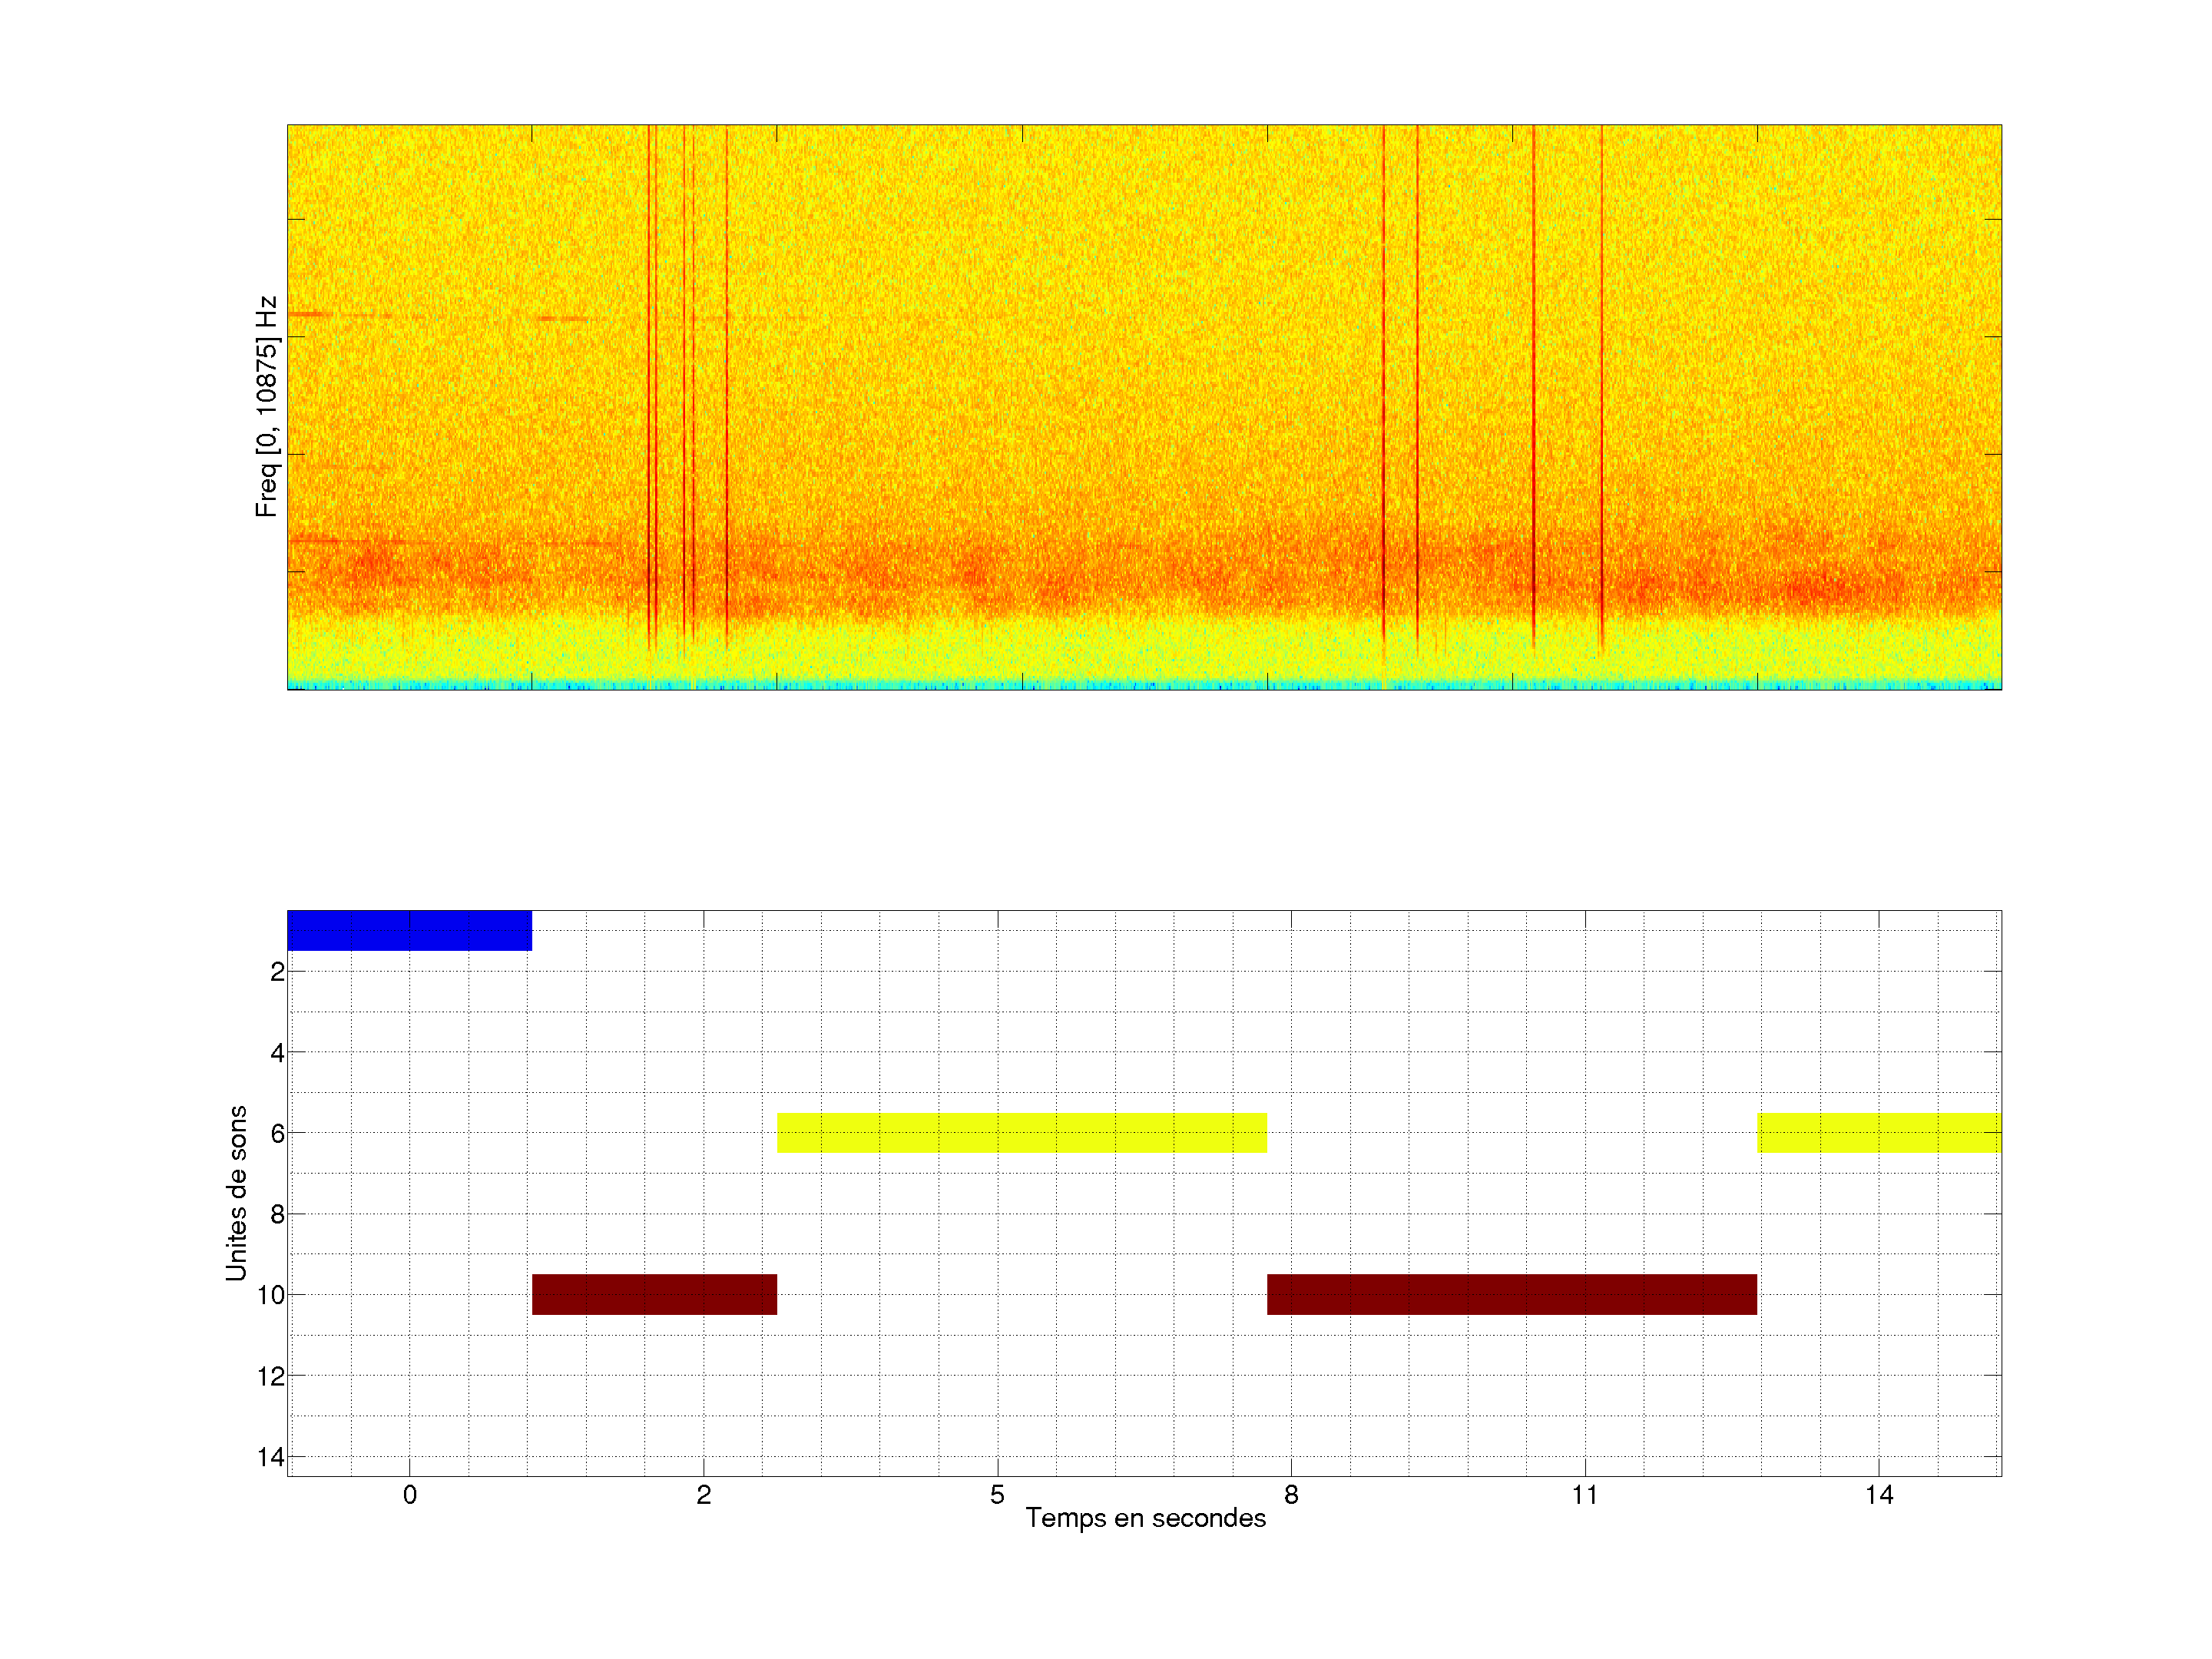Click the vertical-axis tick label 4

click(x=277, y=1052)
